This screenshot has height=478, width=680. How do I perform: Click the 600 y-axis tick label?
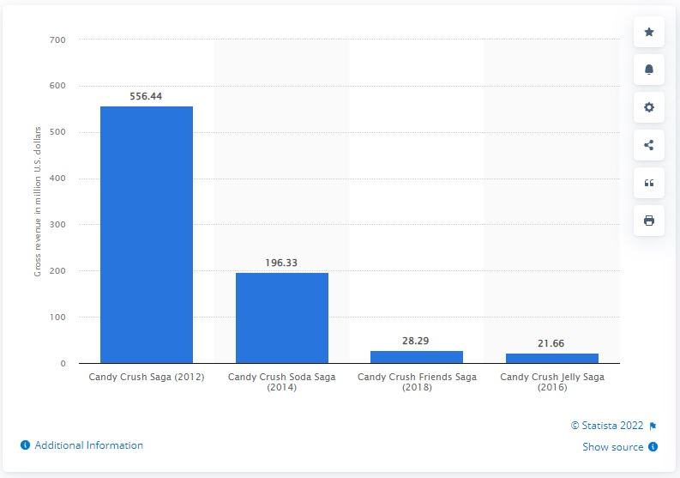[x=57, y=86]
